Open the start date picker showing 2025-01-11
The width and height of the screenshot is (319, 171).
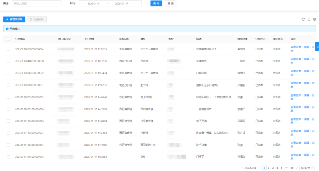coord(94,4)
